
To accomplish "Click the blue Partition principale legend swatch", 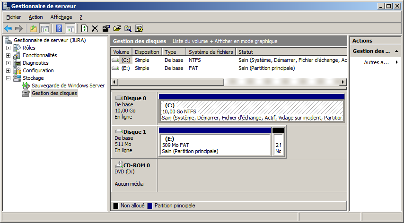I will coord(150,206).
